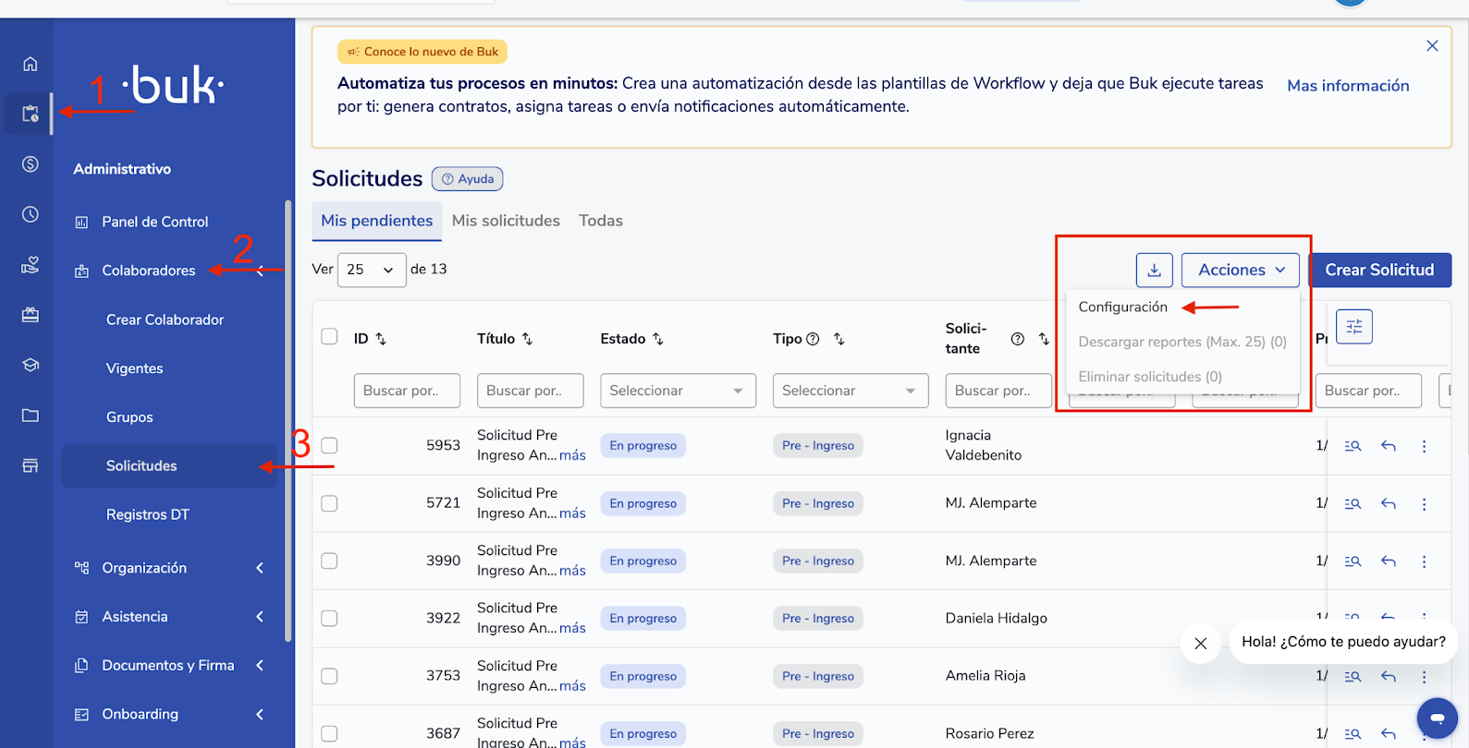Open the clock attendance icon in sidebar
The image size is (1469, 748).
31,214
